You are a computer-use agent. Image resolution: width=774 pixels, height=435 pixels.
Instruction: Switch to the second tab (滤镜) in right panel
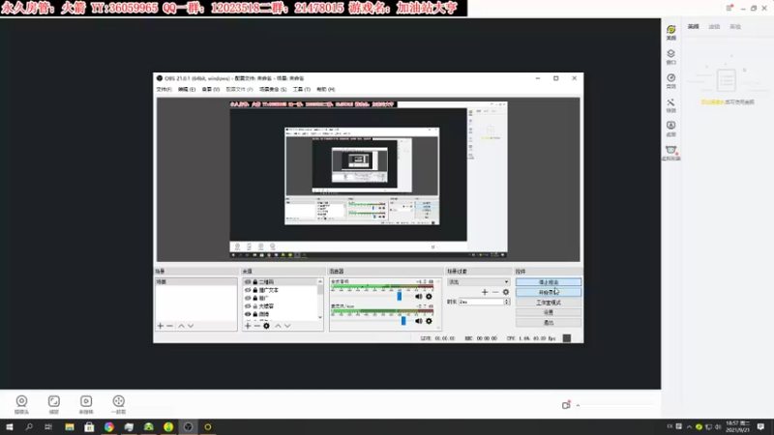coord(714,27)
